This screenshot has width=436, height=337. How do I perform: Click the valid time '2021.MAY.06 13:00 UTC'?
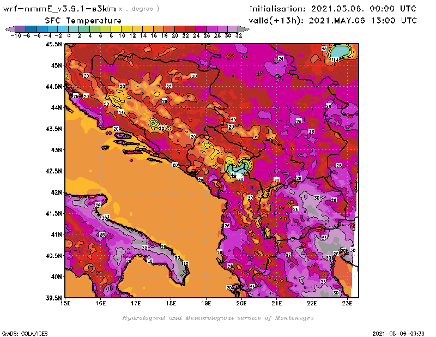coord(363,21)
